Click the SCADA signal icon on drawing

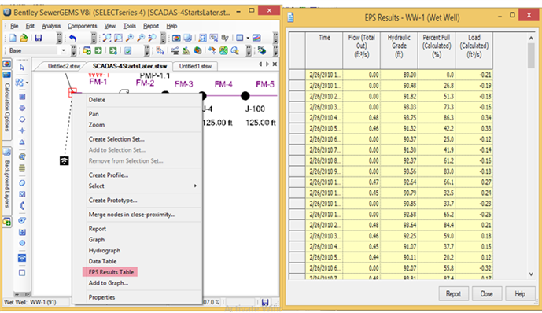64,160
